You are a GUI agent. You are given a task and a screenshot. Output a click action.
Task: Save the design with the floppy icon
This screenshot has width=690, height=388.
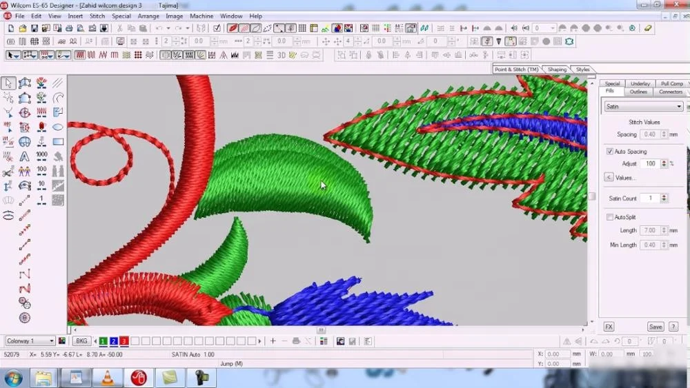34,28
